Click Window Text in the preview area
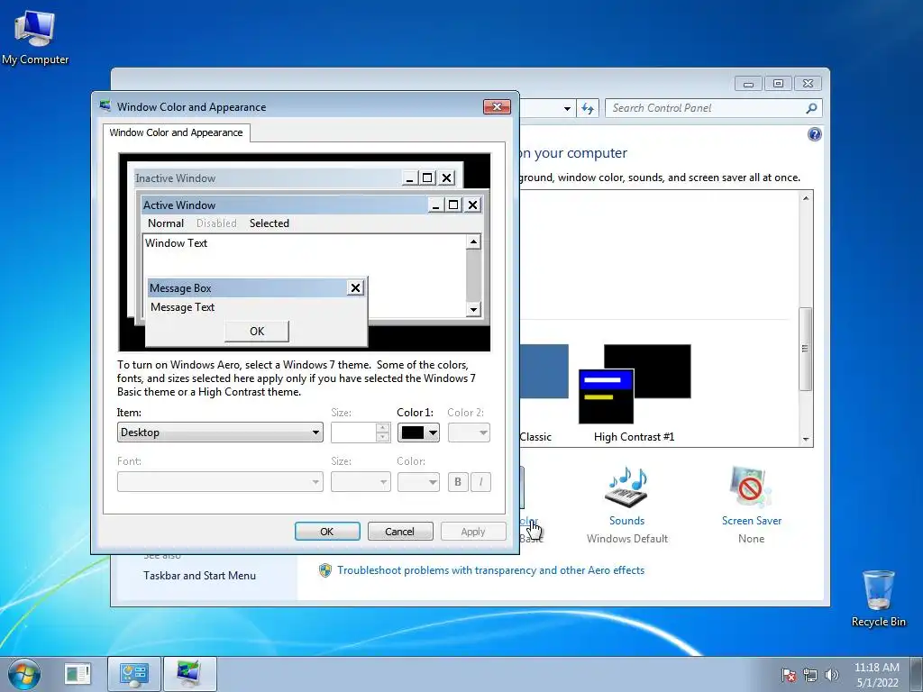923x692 pixels. coord(176,243)
